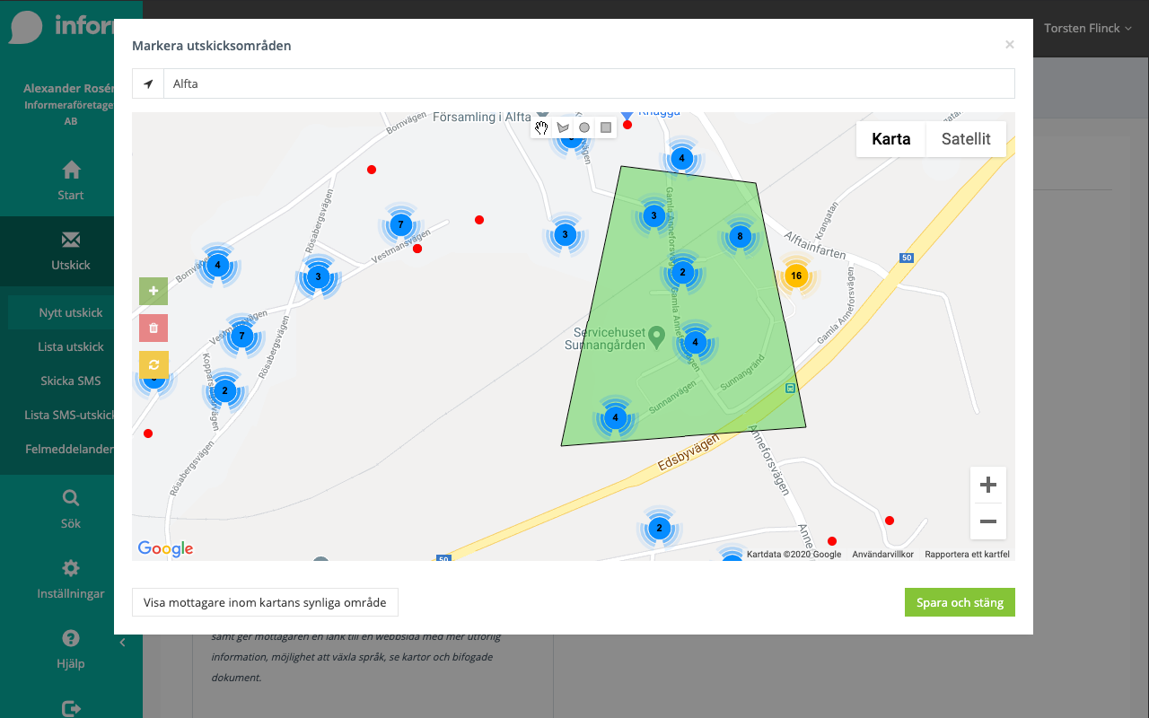Image resolution: width=1149 pixels, height=718 pixels.
Task: Switch map to Karta view
Action: 891,139
